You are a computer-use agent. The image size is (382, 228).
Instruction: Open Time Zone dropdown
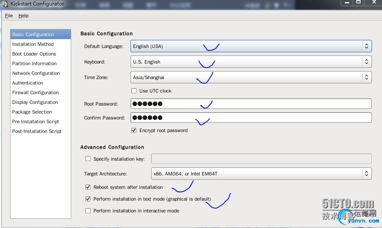coord(251,77)
